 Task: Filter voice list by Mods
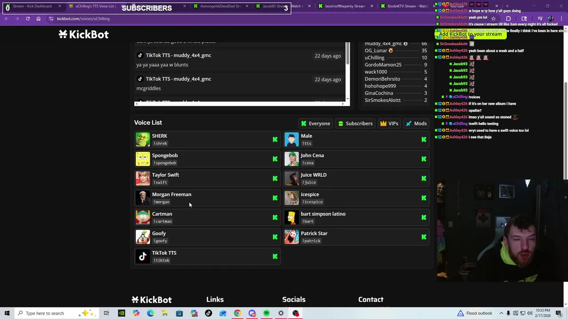click(x=416, y=124)
